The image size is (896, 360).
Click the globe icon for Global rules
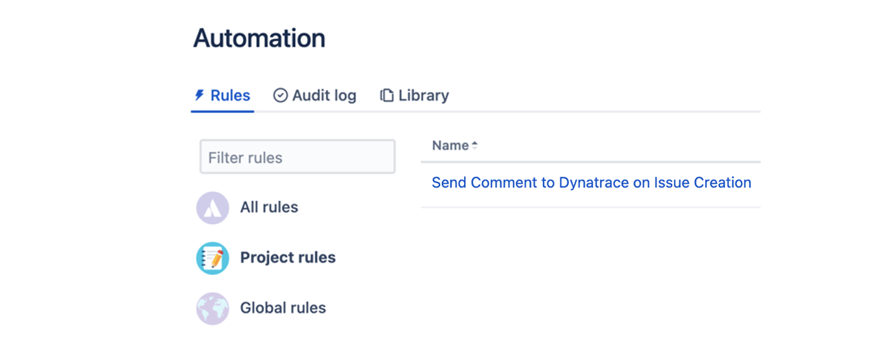[x=213, y=308]
